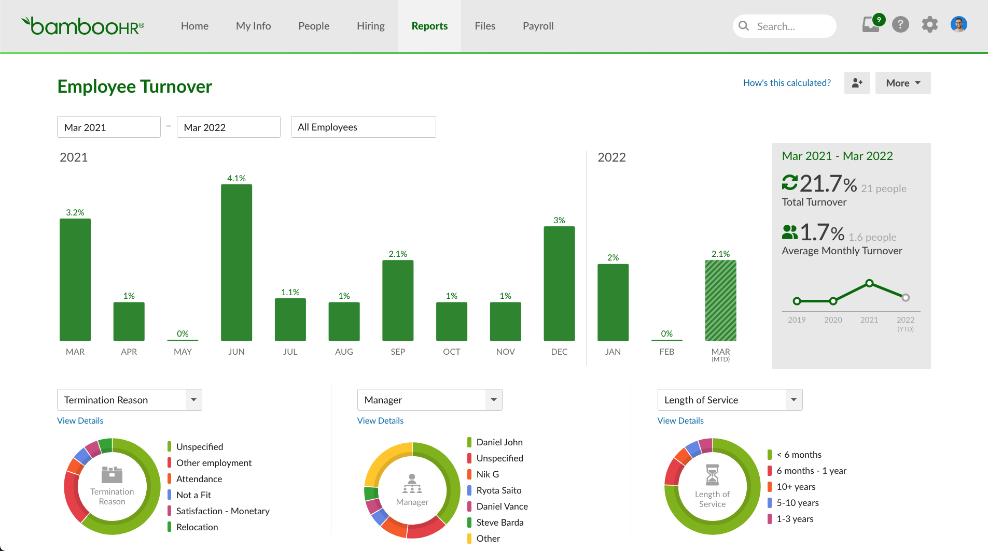988x551 pixels.
Task: Go to the People tab
Action: coord(314,26)
